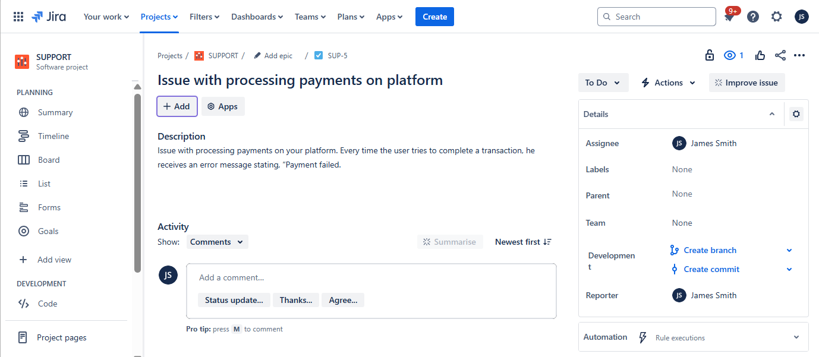
Task: Click the Create button
Action: [434, 16]
